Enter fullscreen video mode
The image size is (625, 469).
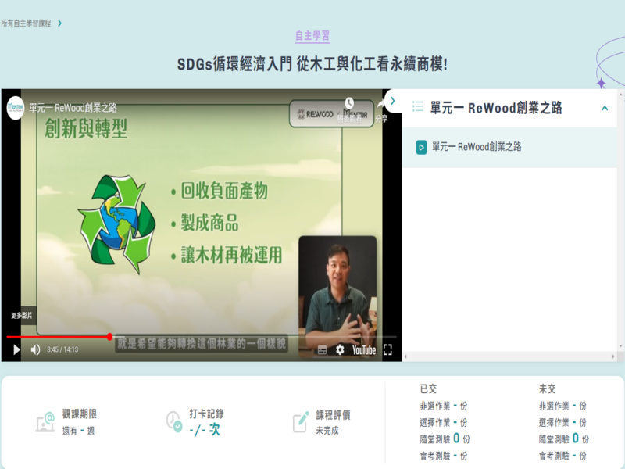point(387,349)
